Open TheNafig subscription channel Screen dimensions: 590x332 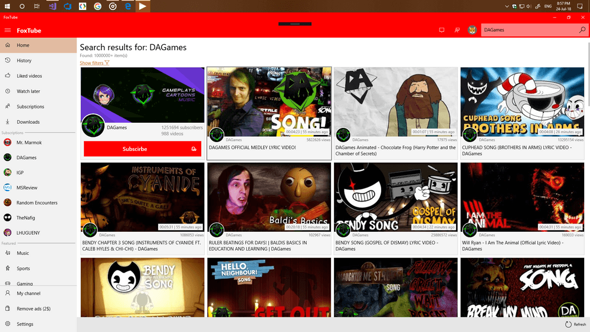pos(38,218)
